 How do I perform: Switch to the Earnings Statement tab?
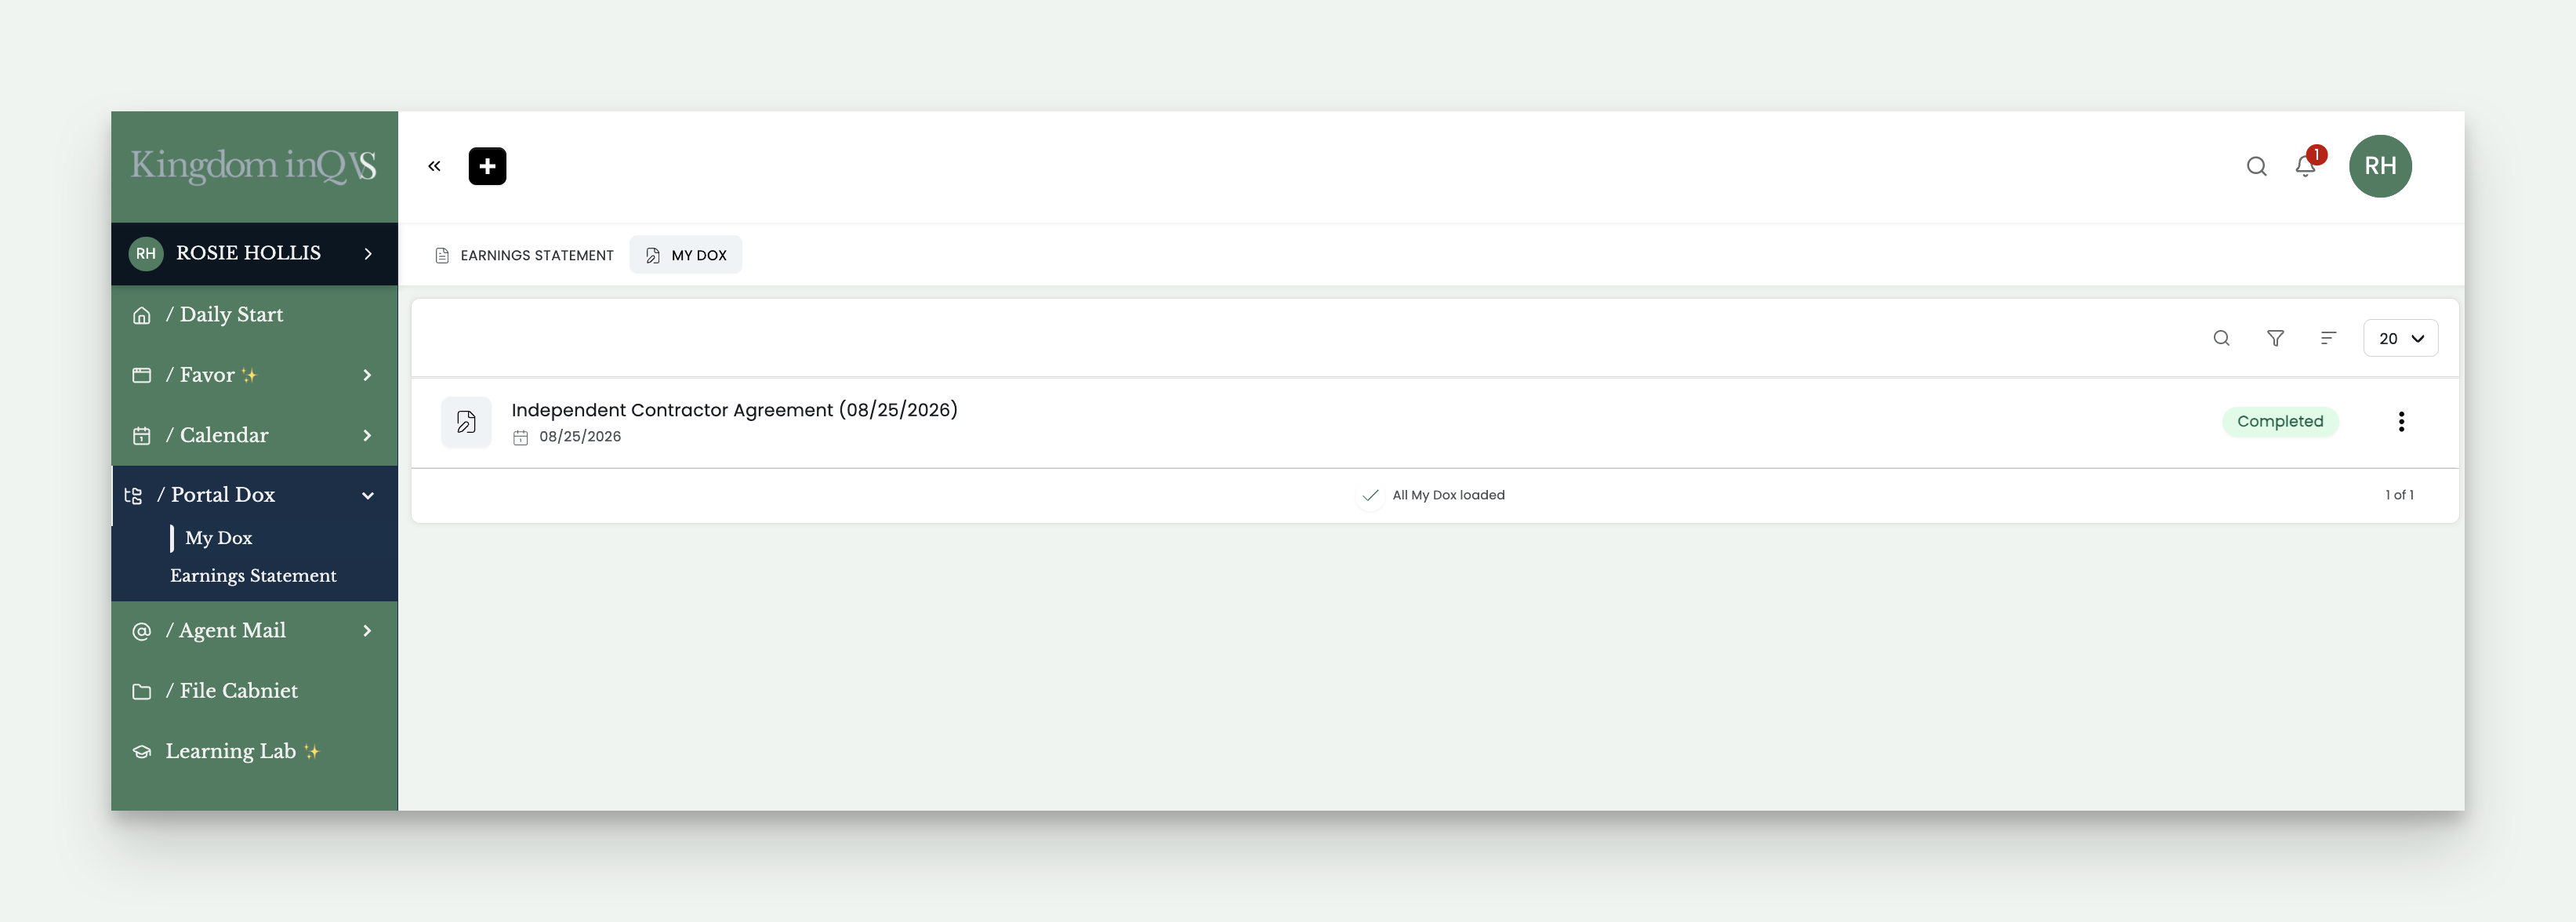(x=524, y=255)
